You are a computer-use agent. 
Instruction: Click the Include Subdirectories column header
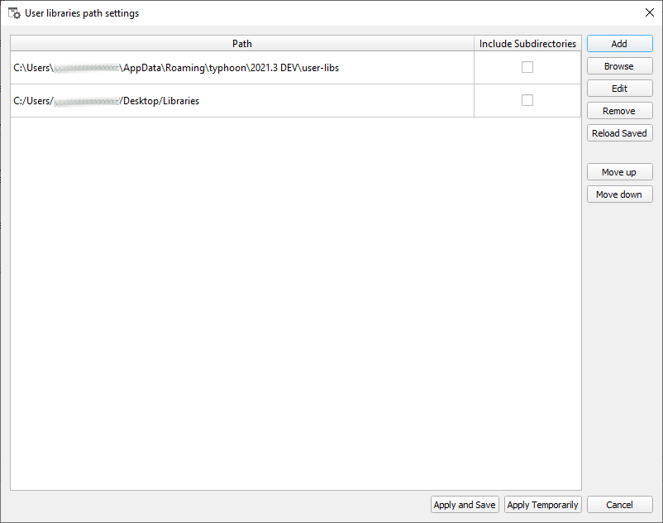pyautogui.click(x=527, y=44)
